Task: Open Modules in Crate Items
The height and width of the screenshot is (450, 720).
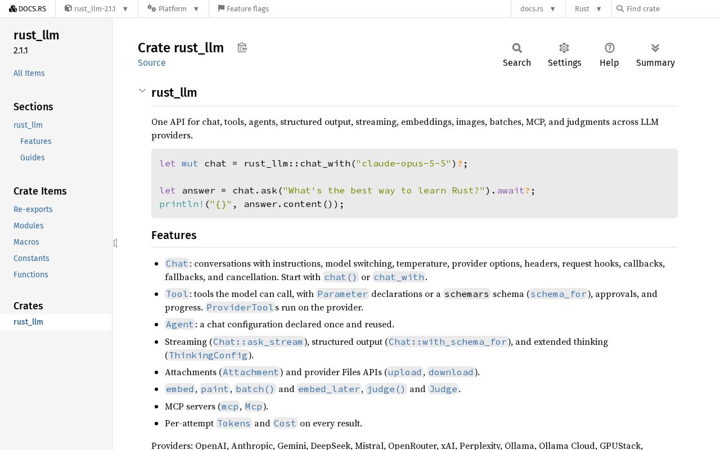Action: coord(29,226)
